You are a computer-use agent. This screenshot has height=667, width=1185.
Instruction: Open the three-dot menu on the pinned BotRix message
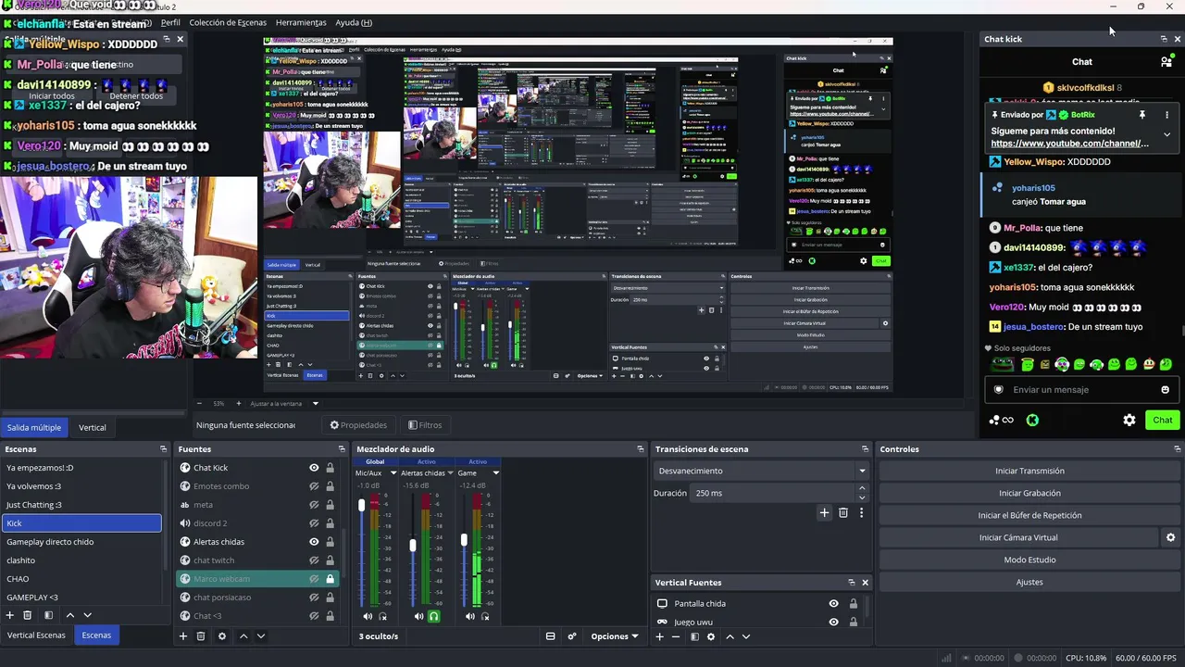(1166, 115)
